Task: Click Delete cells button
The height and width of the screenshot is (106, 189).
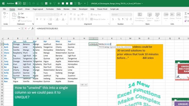Action: point(172,16)
